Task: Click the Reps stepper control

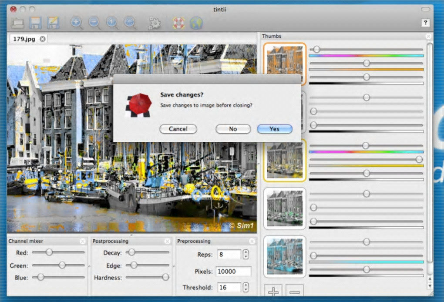Action: tap(246, 255)
